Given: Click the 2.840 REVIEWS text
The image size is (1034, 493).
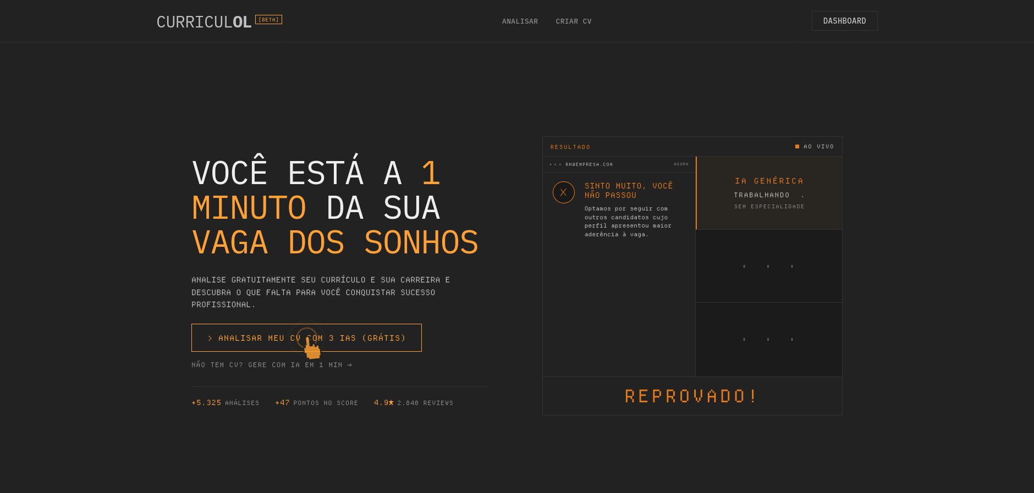Looking at the screenshot, I should pos(425,403).
